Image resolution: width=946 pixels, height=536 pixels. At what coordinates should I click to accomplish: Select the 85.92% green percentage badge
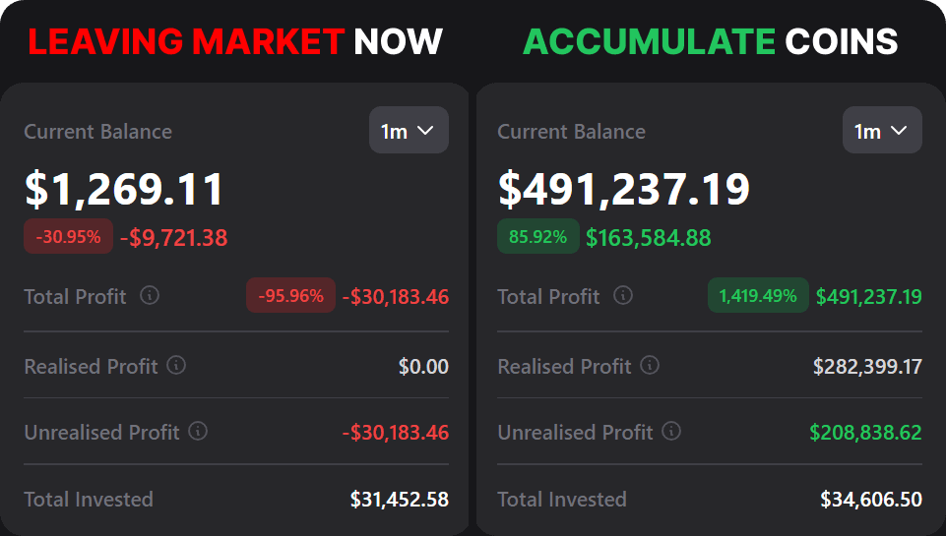pyautogui.click(x=537, y=237)
